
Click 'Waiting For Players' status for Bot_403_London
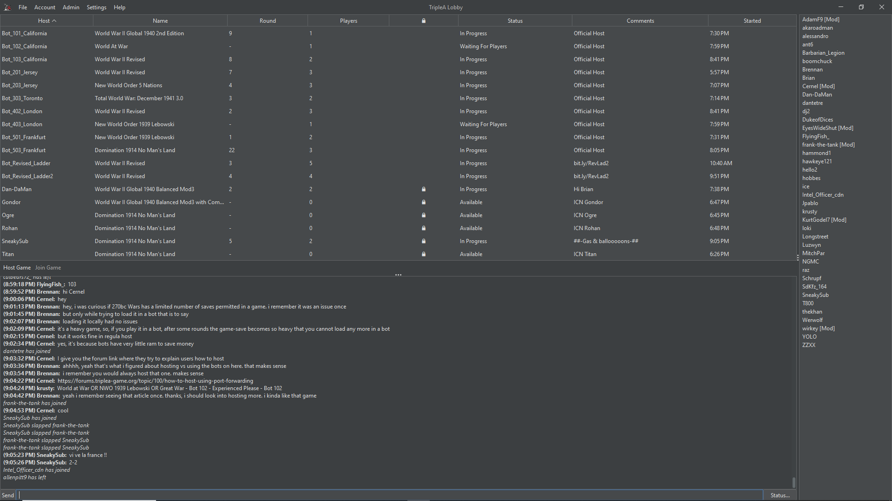(x=483, y=124)
